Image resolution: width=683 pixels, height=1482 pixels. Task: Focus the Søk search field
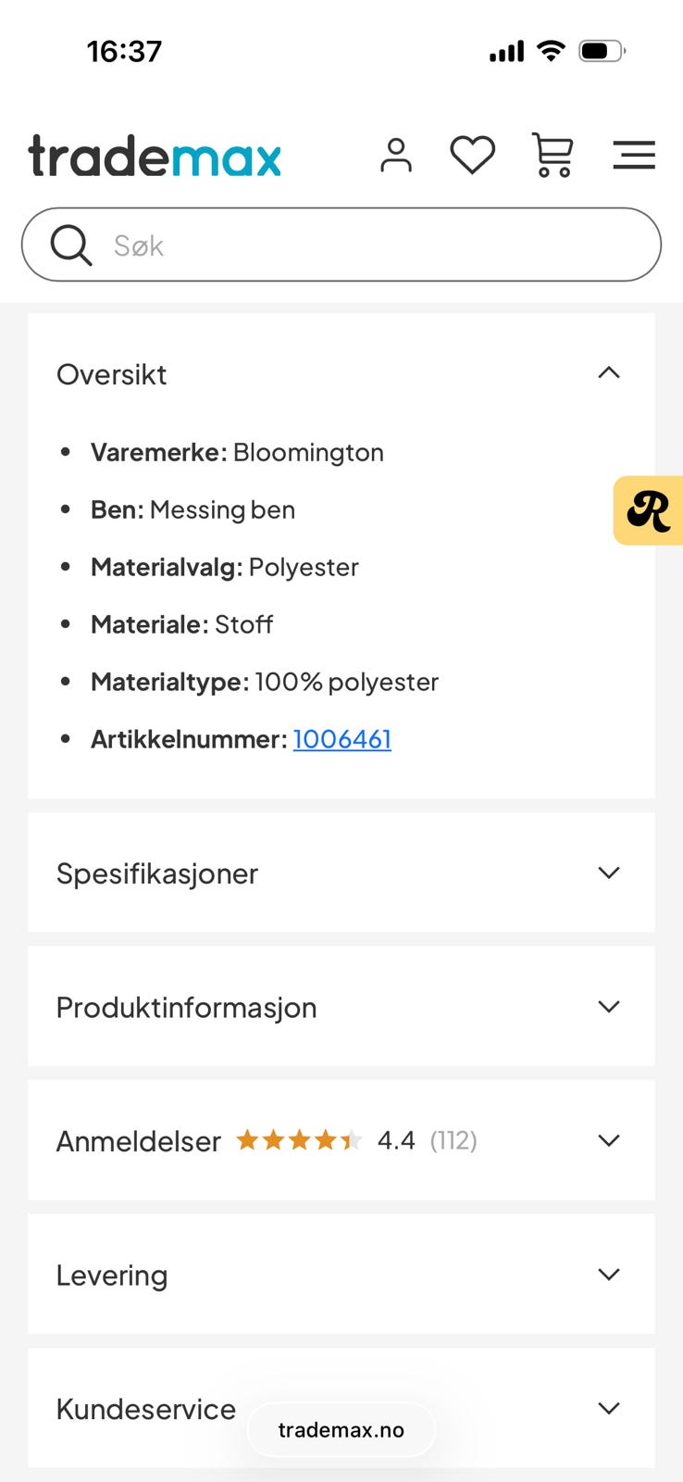(370, 245)
